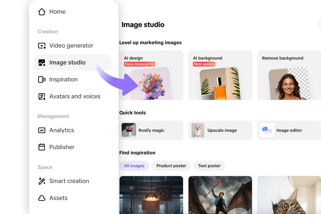This screenshot has height=214, width=321.
Task: Click the Rosify magic flower thumbnail
Action: 129,130
